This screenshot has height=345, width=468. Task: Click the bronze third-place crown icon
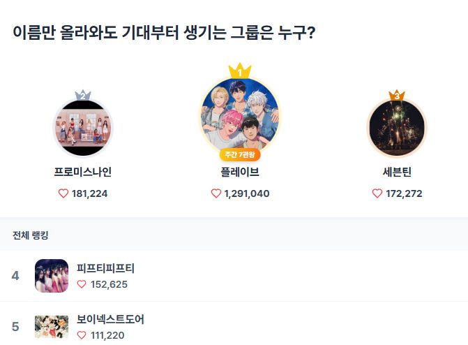tap(397, 95)
